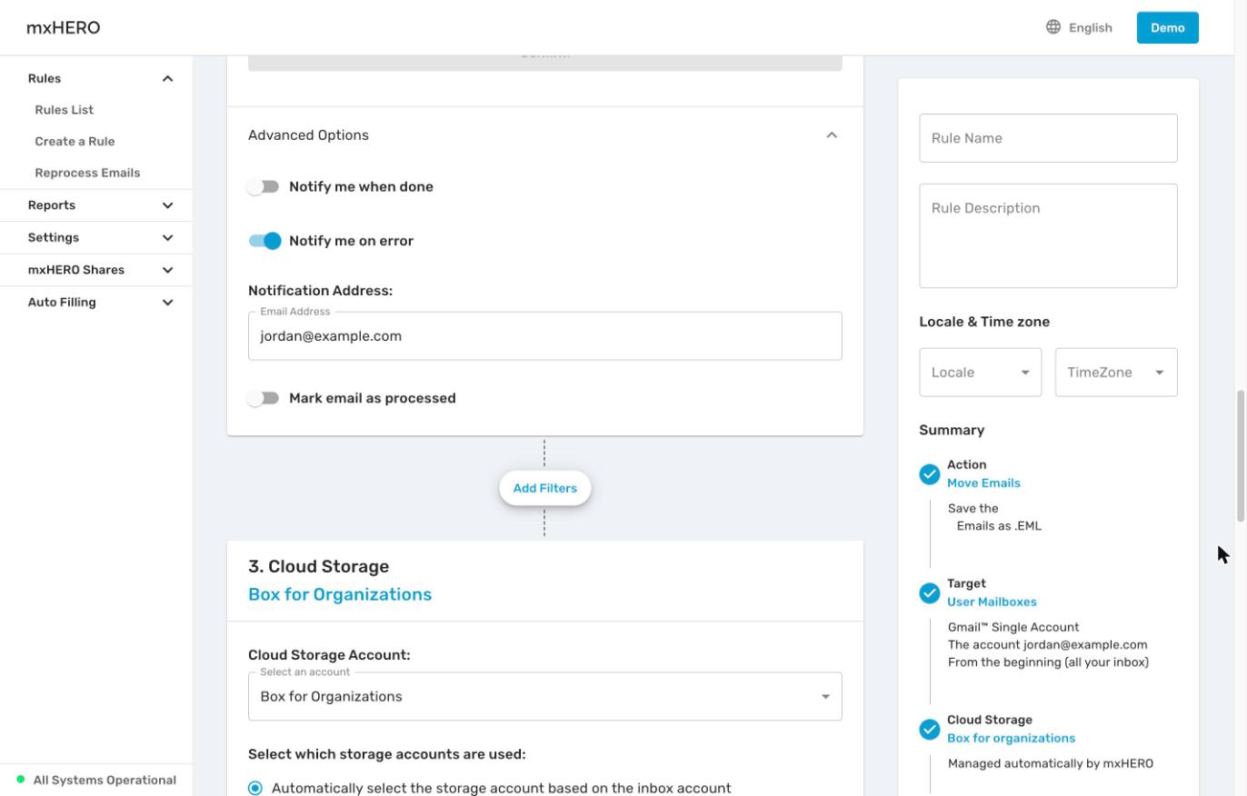Collapse the Advanced Options section
Image resolution: width=1247 pixels, height=796 pixels.
click(x=831, y=135)
